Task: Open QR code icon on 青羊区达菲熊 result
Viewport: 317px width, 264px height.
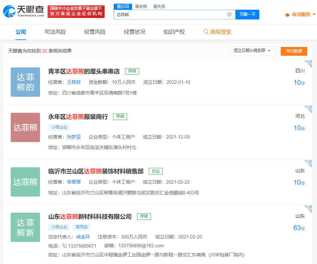Action: [x=308, y=63]
